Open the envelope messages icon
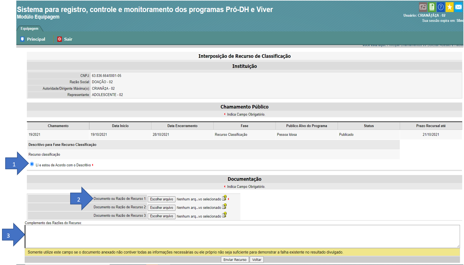The width and height of the screenshot is (464, 265). tap(458, 7)
